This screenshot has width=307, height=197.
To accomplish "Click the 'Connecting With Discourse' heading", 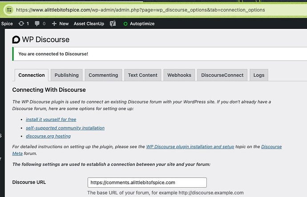I will coord(49,90).
